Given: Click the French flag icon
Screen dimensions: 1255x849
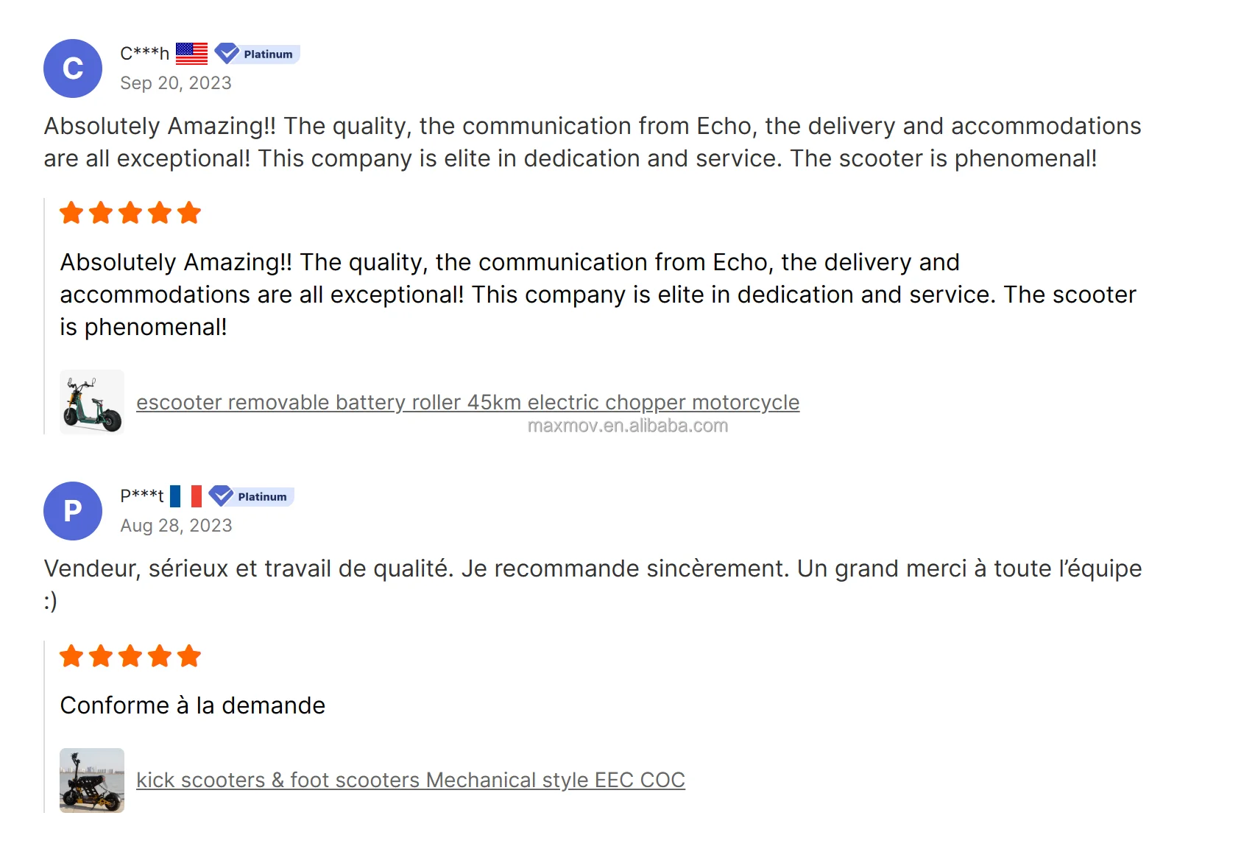Looking at the screenshot, I should (185, 496).
